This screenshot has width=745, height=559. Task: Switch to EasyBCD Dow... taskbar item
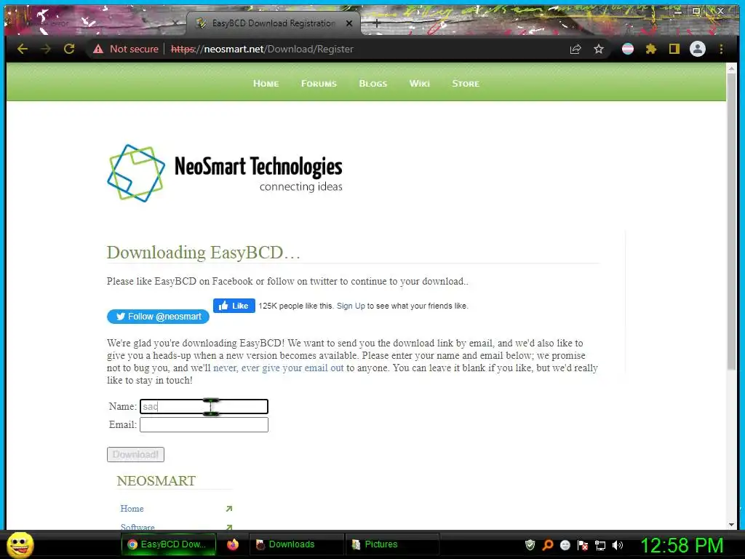click(169, 544)
